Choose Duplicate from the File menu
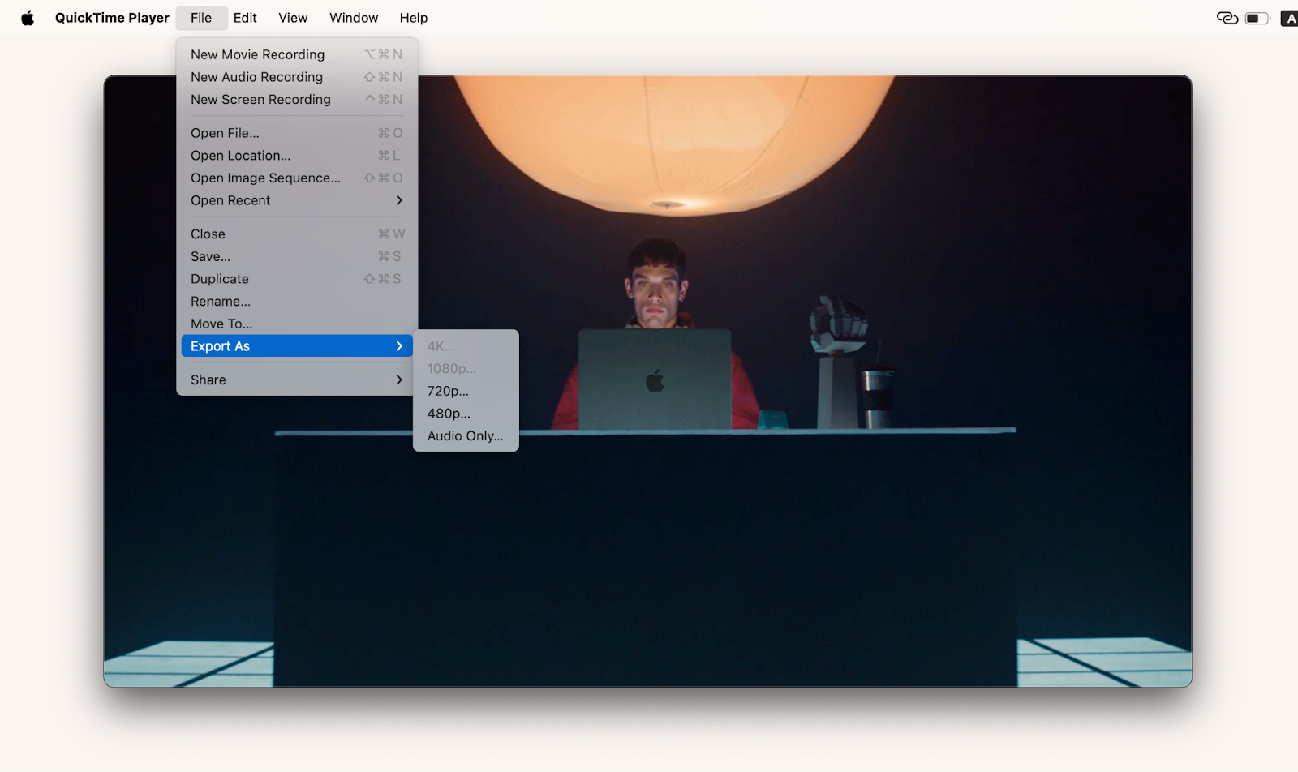1298x772 pixels. [x=219, y=278]
